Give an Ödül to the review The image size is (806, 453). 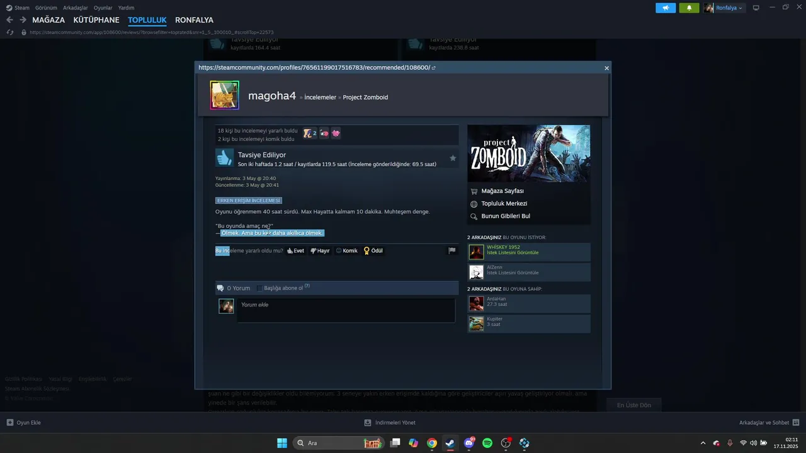tap(373, 250)
